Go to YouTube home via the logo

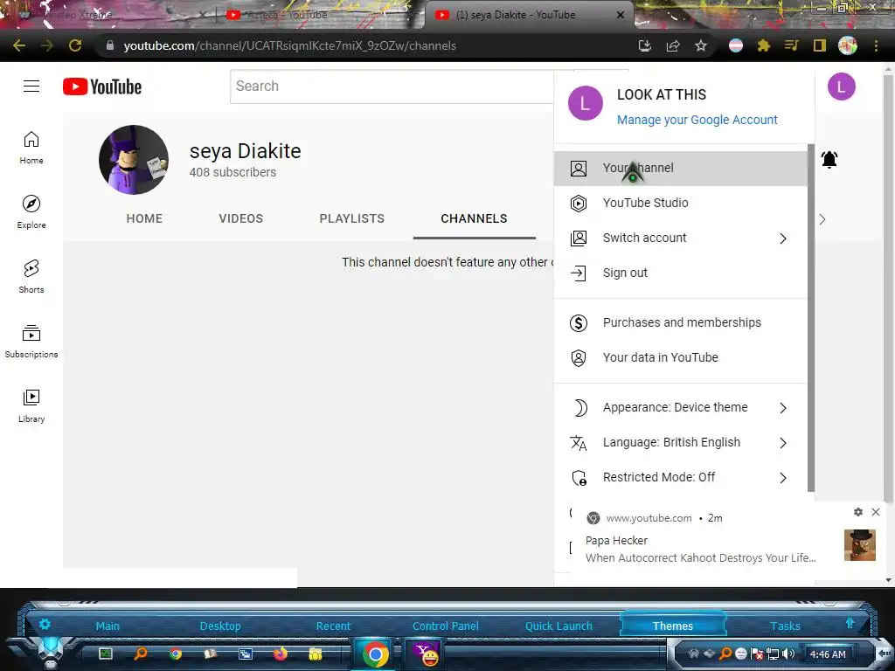click(x=102, y=86)
